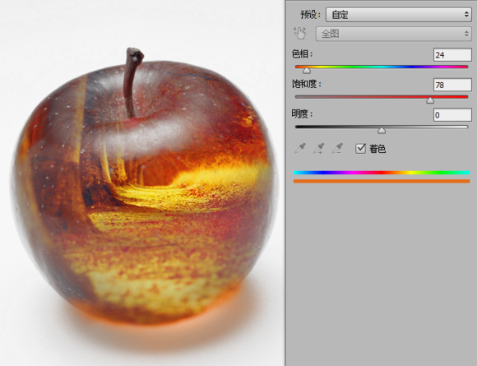The height and width of the screenshot is (366, 477).
Task: Click the 明度 lightness value field
Action: (452, 115)
